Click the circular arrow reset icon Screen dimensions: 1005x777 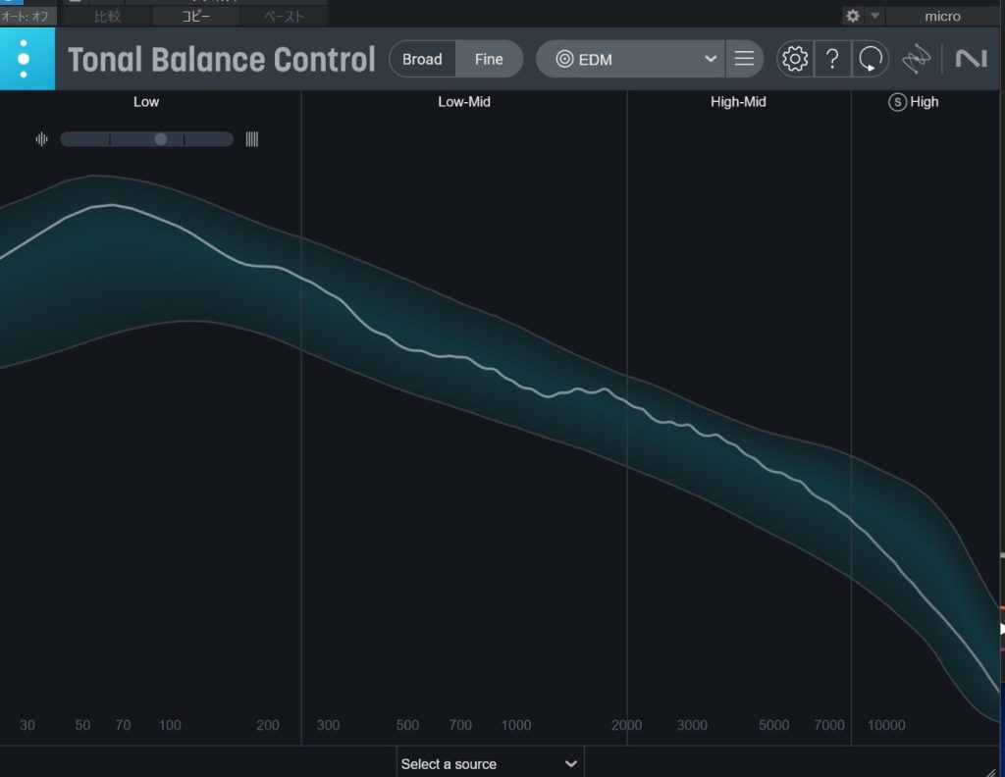tap(870, 59)
